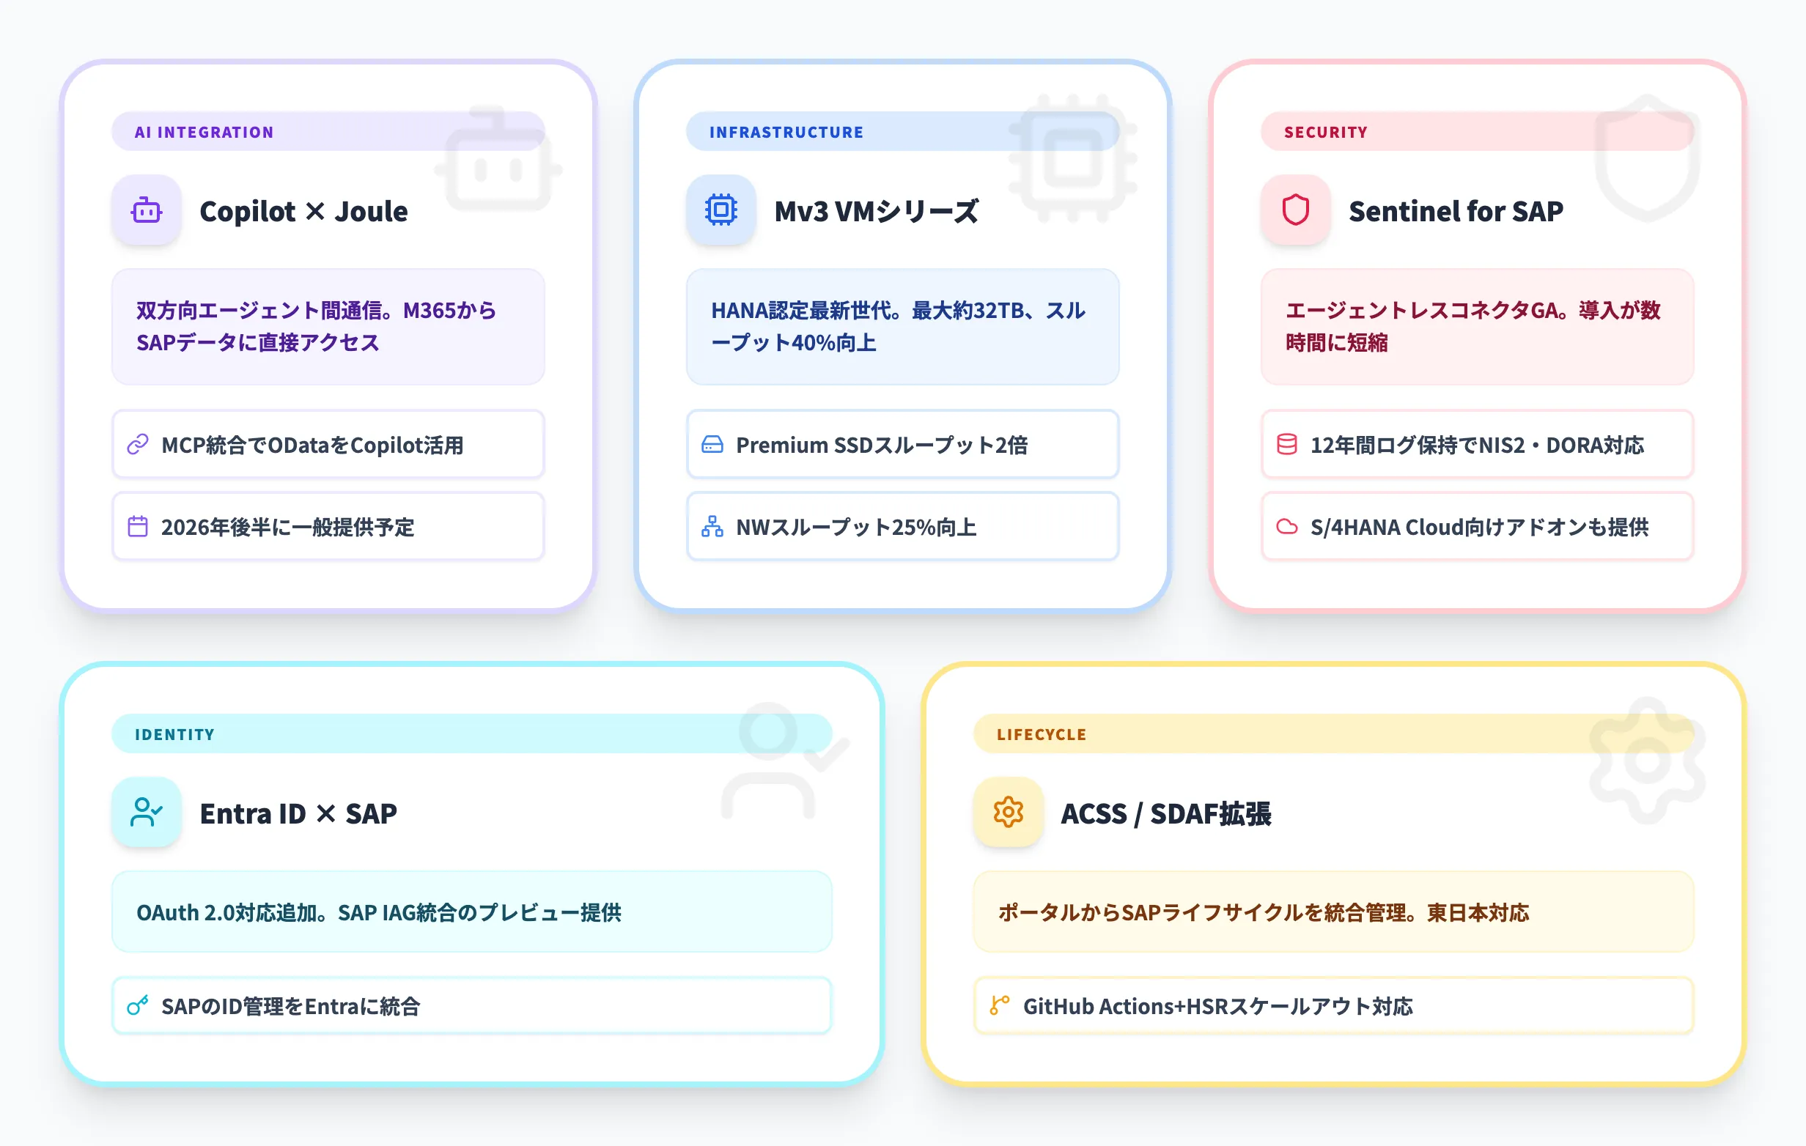1806x1146 pixels.
Task: Click the IDENTITY header bar
Action: click(174, 734)
